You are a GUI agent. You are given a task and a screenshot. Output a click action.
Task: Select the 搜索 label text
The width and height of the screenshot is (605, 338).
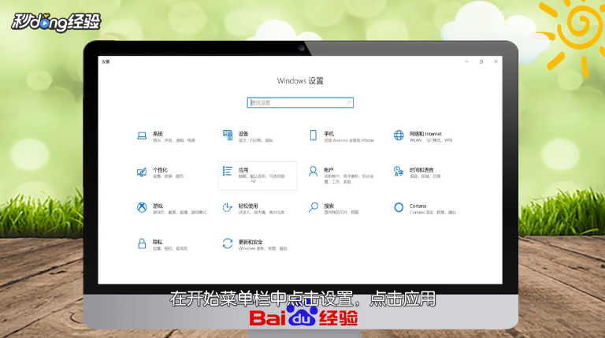point(328,206)
